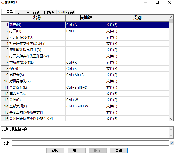Viewport: 174px width, 154px height.
Task: Click the Ctrl+Alt+S shortcut cell
Action: [x=86, y=75]
